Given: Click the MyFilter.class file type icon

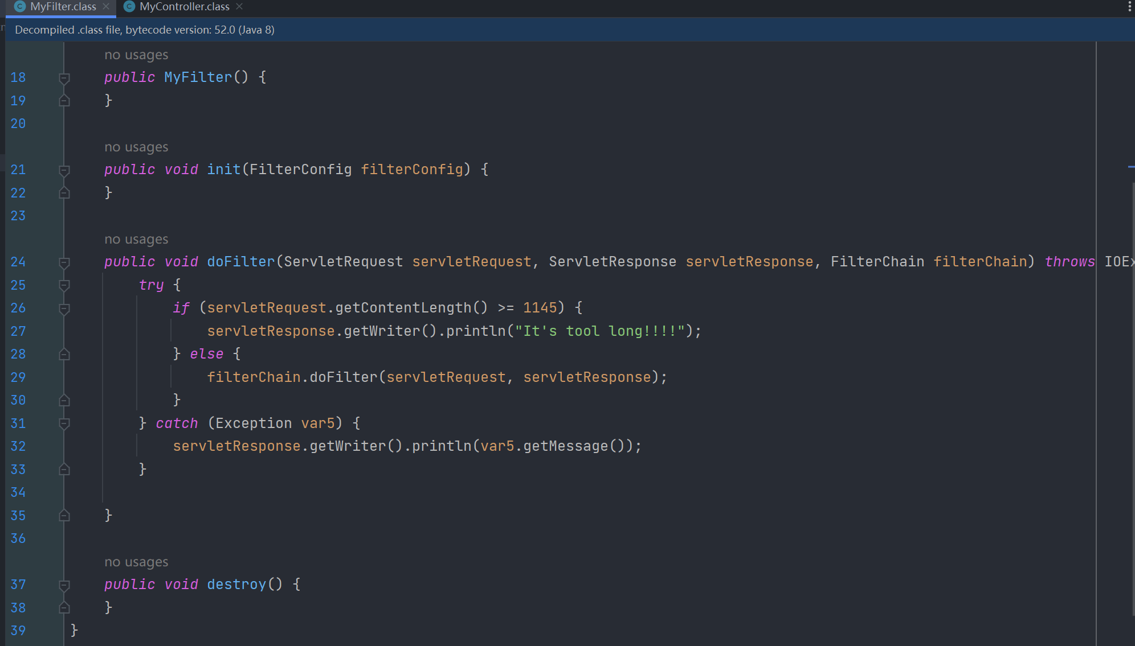Looking at the screenshot, I should click(21, 7).
